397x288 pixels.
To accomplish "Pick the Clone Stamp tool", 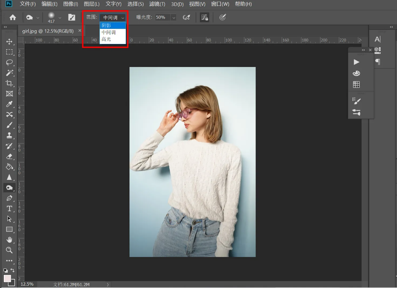I will coord(9,135).
